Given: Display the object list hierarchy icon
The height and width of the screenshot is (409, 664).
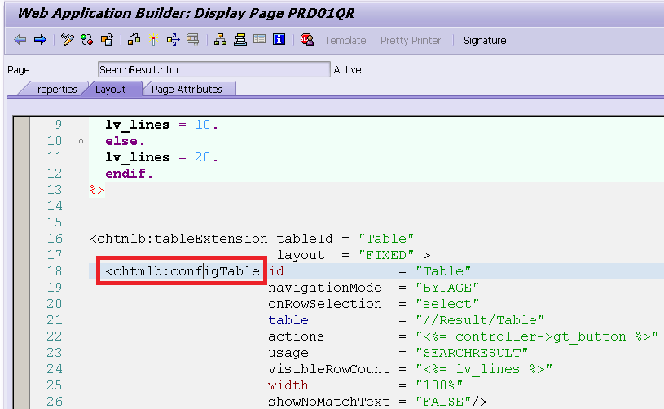Looking at the screenshot, I should pos(220,40).
